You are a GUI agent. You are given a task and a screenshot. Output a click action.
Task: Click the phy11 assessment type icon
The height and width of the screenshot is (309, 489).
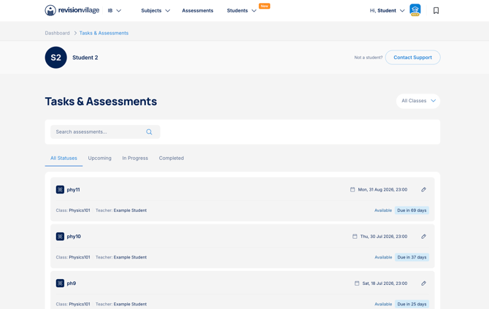pyautogui.click(x=60, y=189)
